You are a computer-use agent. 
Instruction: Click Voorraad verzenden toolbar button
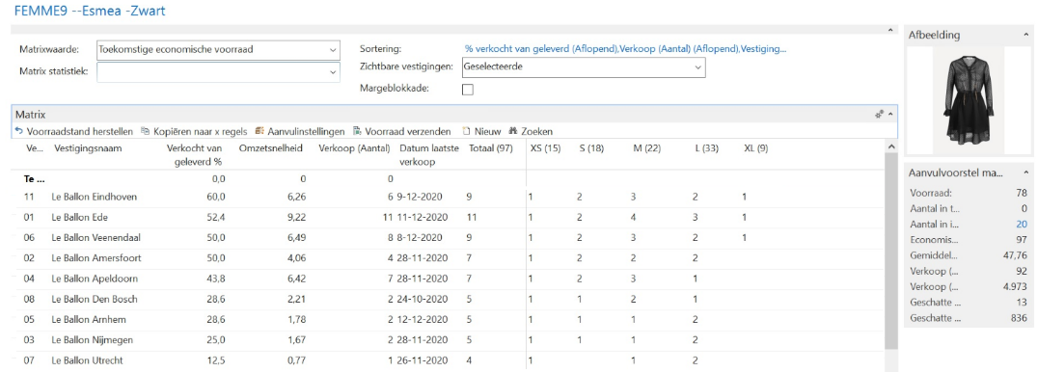[x=402, y=131]
